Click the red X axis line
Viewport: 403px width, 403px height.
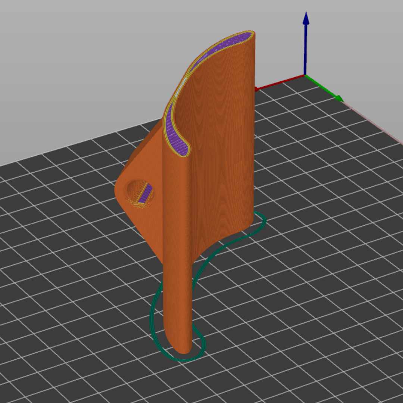click(x=279, y=83)
